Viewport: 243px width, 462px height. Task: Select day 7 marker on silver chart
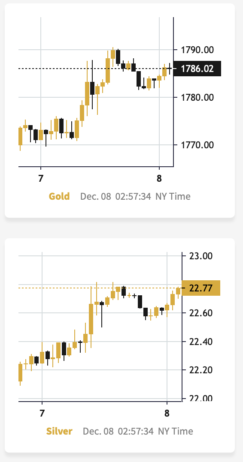point(42,413)
